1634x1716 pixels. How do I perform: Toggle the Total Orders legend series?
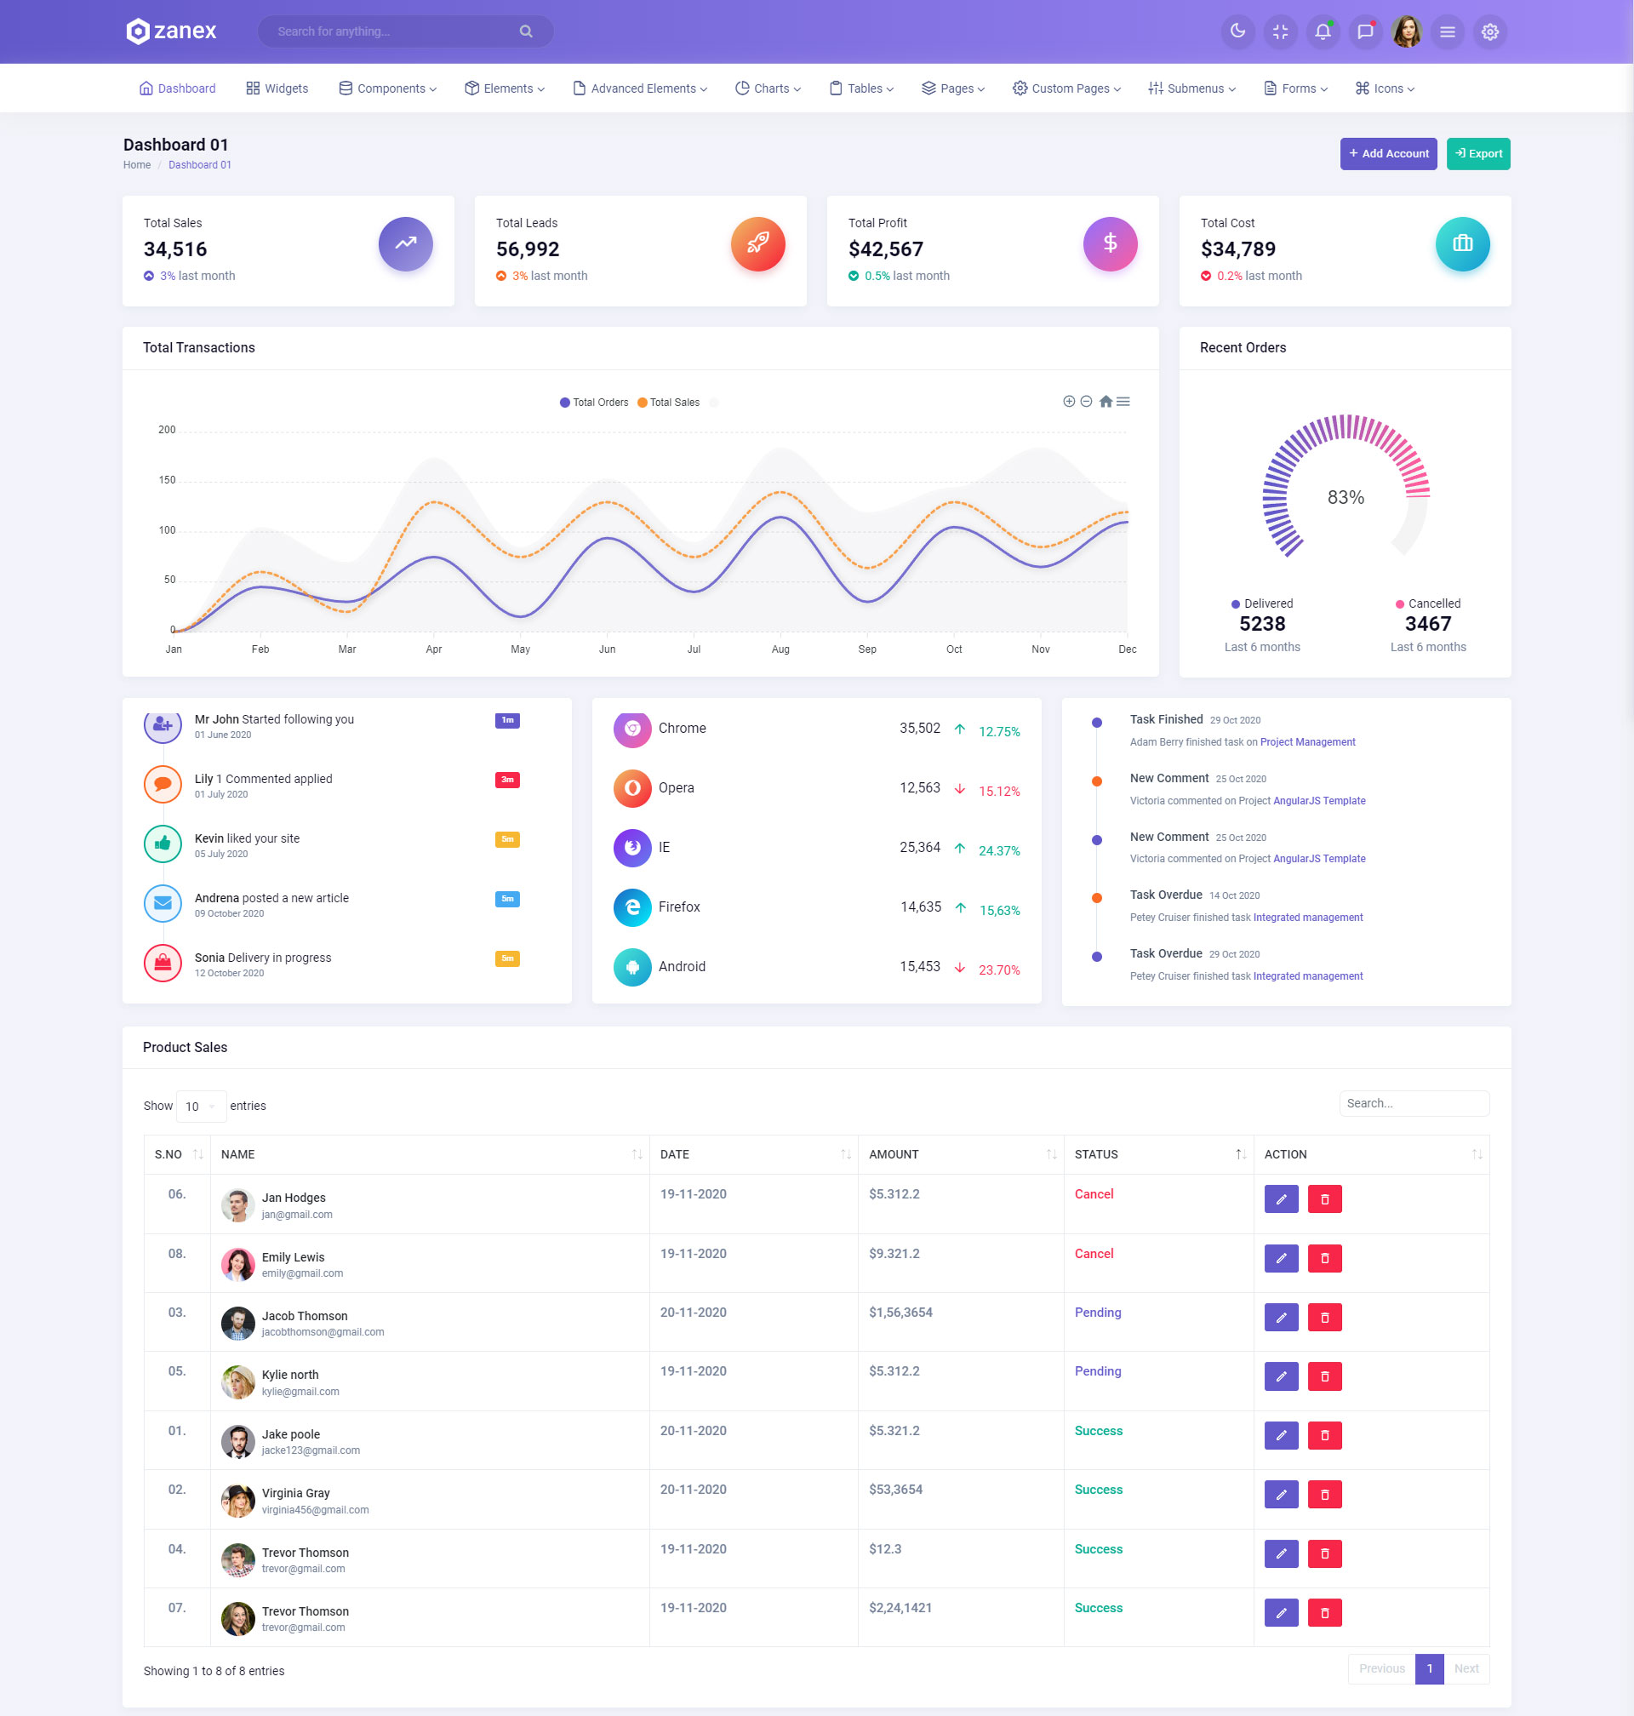click(x=594, y=403)
